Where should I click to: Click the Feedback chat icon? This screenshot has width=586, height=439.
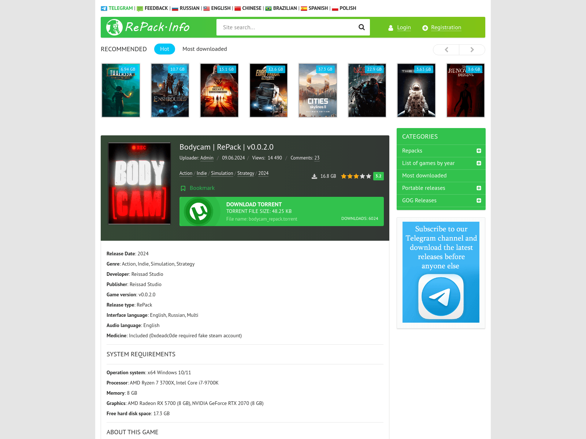[x=140, y=8]
